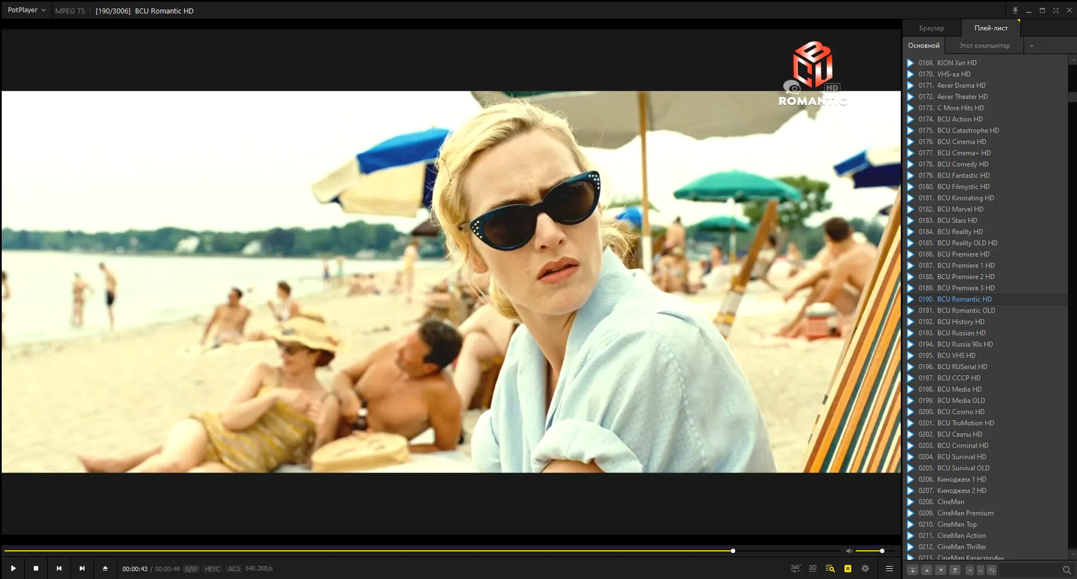
Task: Add item to playlist with plus button
Action: [x=969, y=570]
